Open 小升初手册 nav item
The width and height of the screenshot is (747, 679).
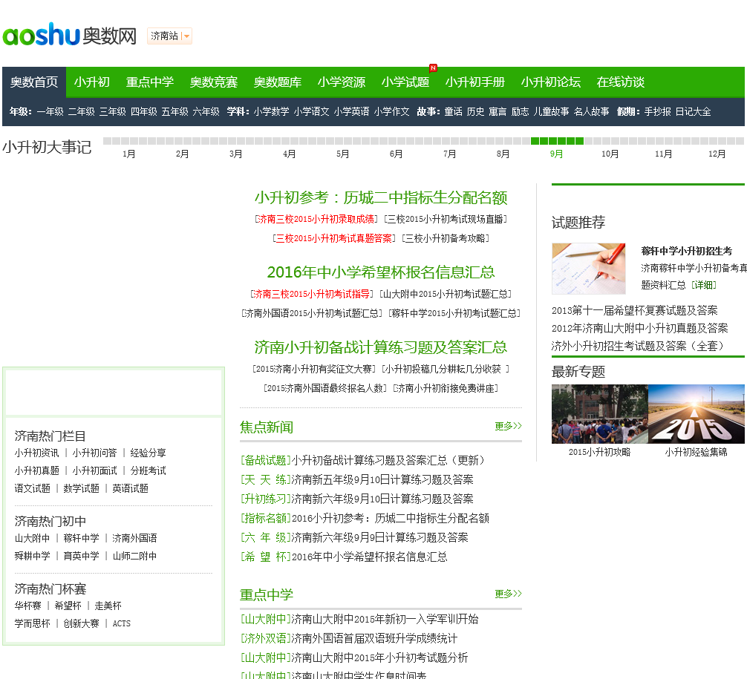pyautogui.click(x=475, y=82)
